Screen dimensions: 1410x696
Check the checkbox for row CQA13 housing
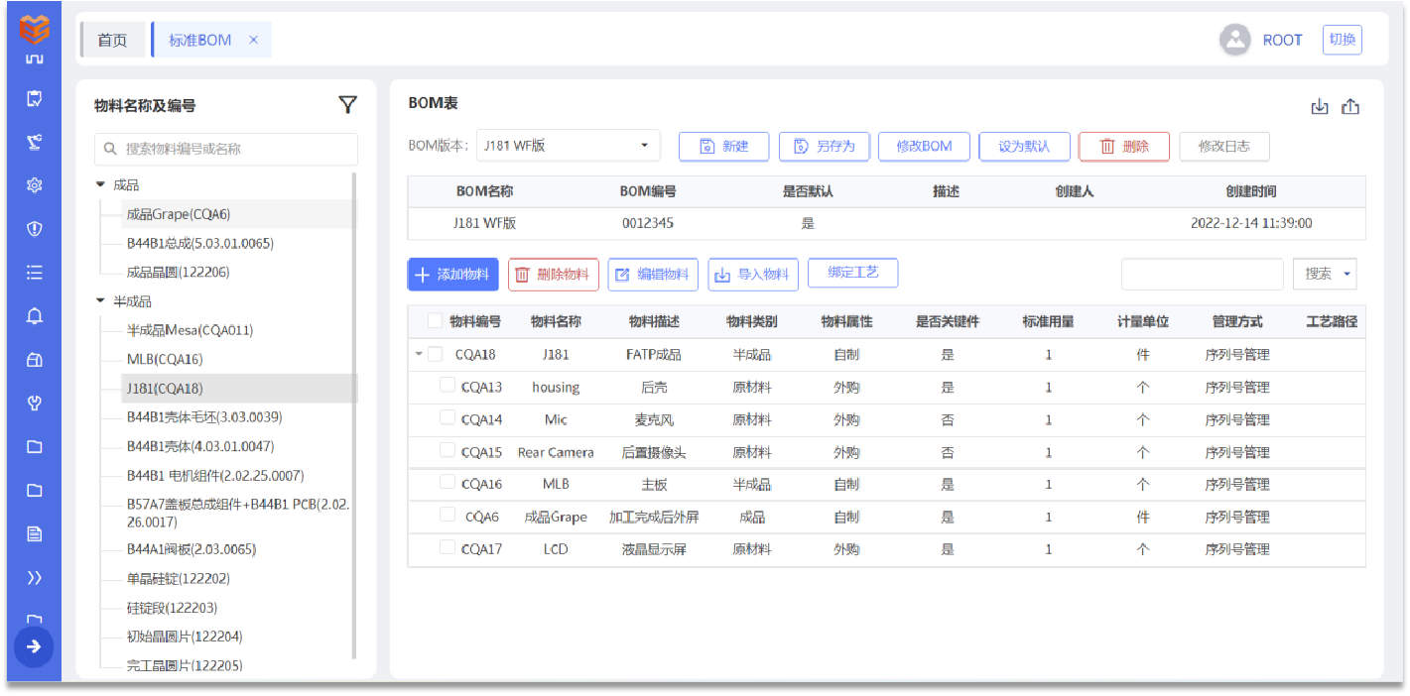(x=448, y=386)
